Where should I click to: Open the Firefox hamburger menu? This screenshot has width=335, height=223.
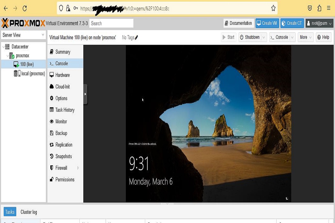[x=329, y=9]
